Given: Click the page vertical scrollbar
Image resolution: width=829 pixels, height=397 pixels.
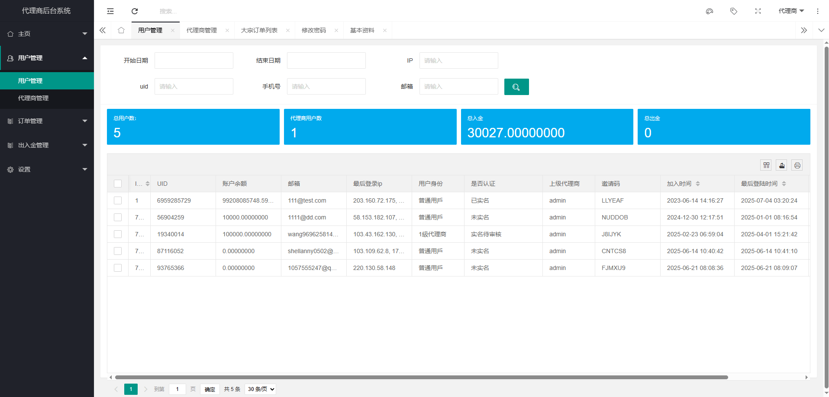Looking at the screenshot, I should pos(826,217).
